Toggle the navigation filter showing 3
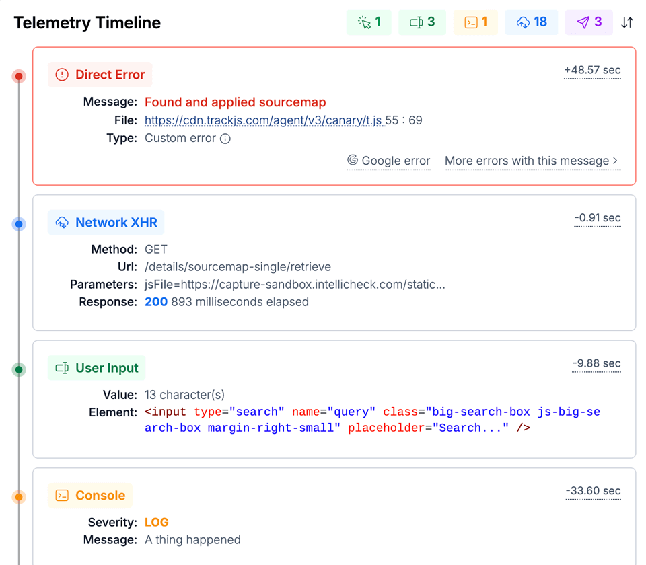The image size is (646, 565). [x=589, y=22]
